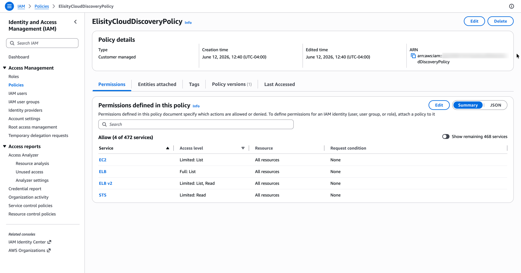Click the Request condition column header
The image size is (521, 273).
(x=348, y=148)
